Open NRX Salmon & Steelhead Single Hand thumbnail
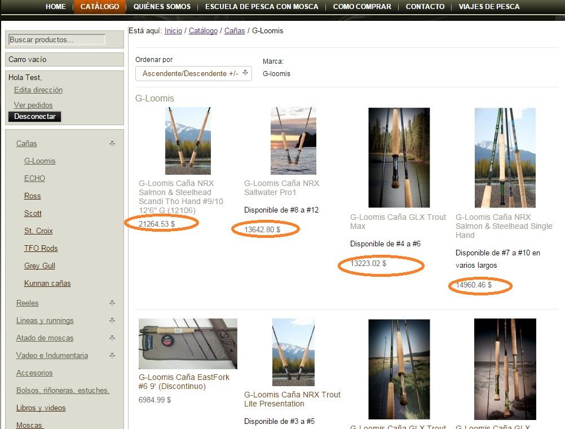The image size is (565, 429). coord(505,158)
